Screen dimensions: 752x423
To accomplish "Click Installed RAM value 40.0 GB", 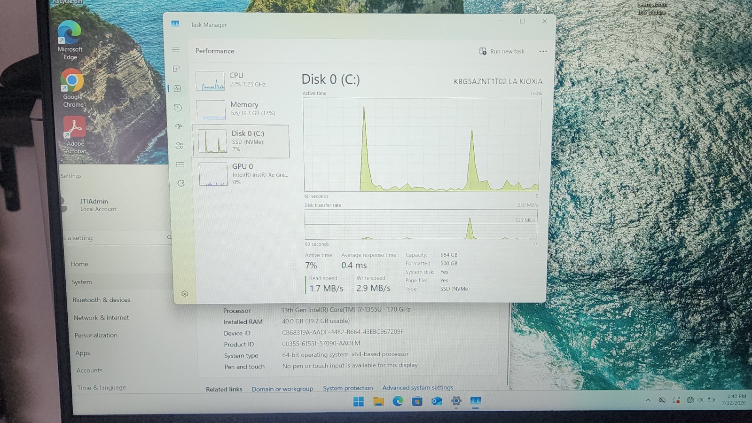I will pyautogui.click(x=315, y=321).
